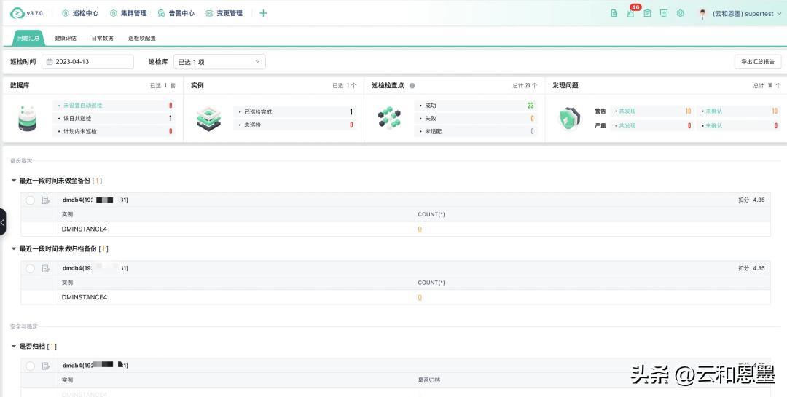Click COUNT(*) value 0 under 未做归档备份
The image size is (787, 397).
tap(420, 298)
